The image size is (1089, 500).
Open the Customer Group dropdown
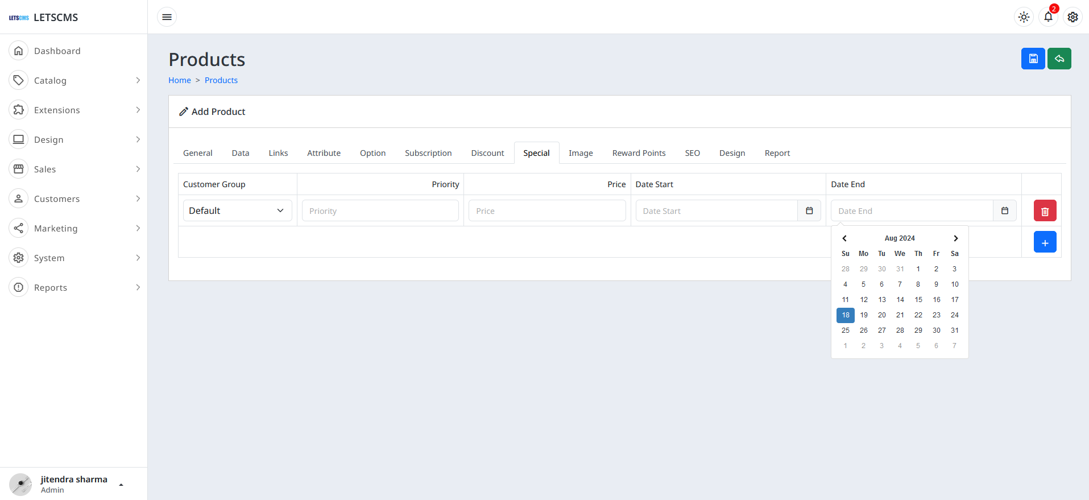pos(237,211)
